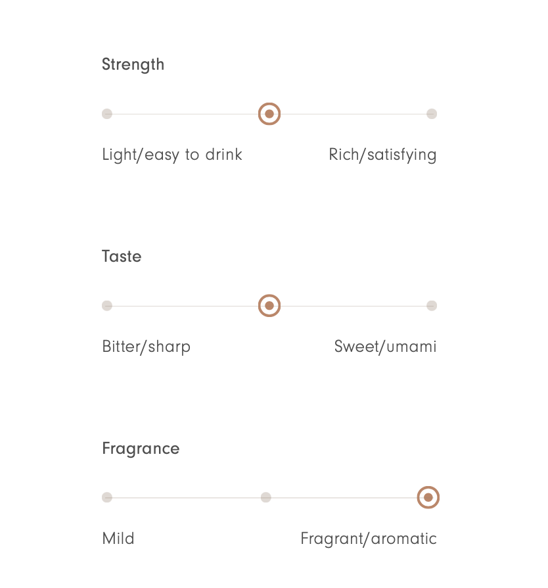Select the highlighted aromatic Fragrance marker
The image size is (548, 588).
[x=428, y=497]
